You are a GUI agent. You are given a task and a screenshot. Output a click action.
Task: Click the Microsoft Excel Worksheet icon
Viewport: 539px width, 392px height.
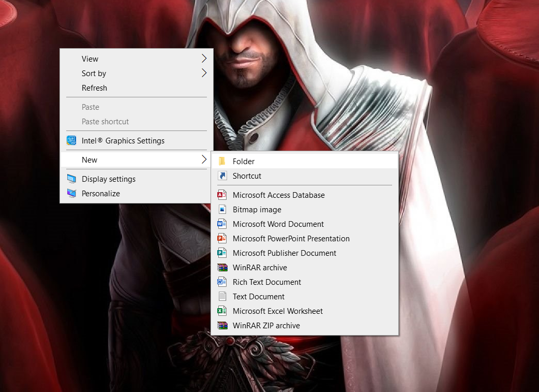click(222, 311)
